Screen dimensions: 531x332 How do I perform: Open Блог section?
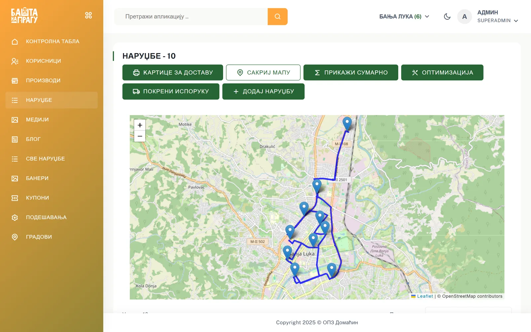coord(51,139)
